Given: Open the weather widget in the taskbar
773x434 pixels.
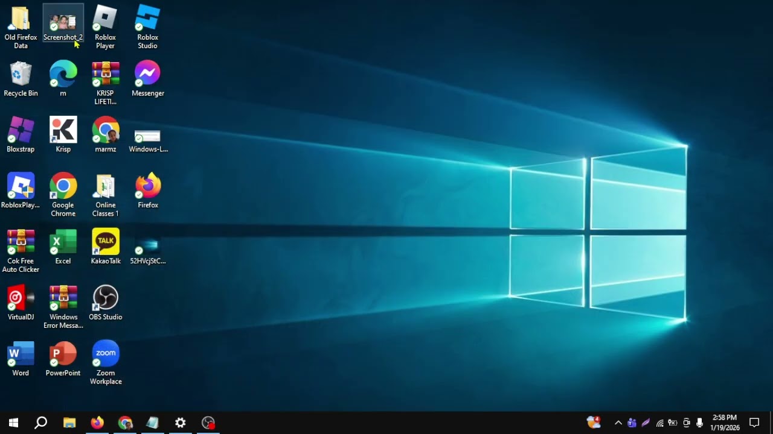Looking at the screenshot, I should 594,423.
